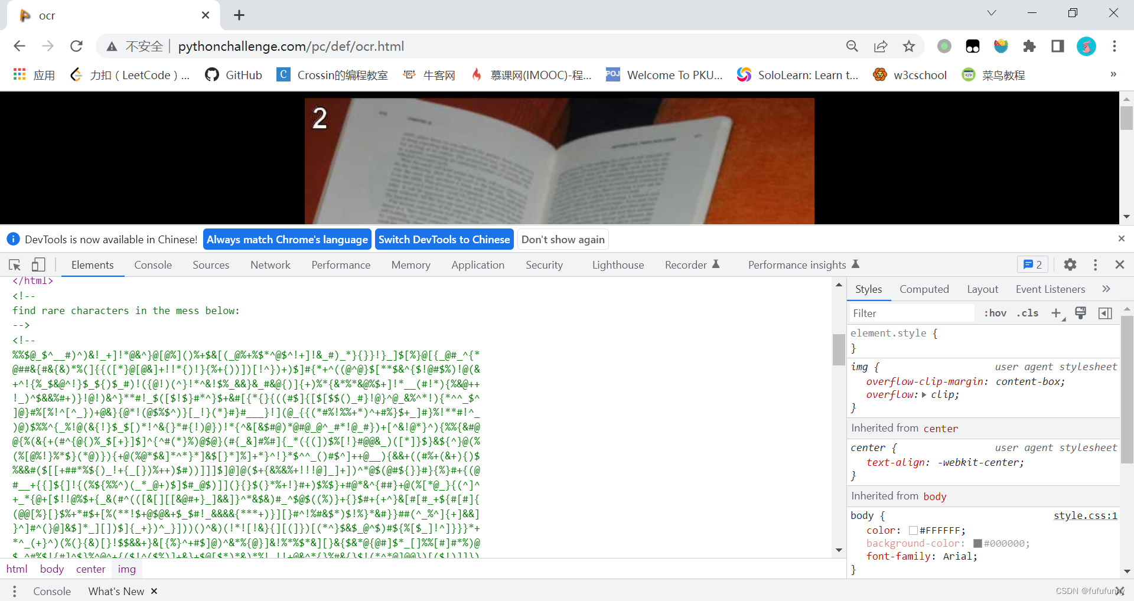1134x601 pixels.
Task: Open the style.css:1 source link
Action: pos(1085,515)
